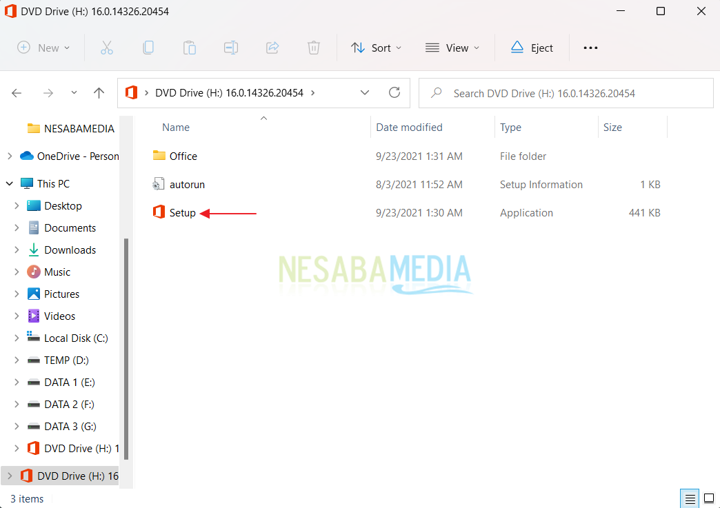Open Downloads in navigation pane

70,250
